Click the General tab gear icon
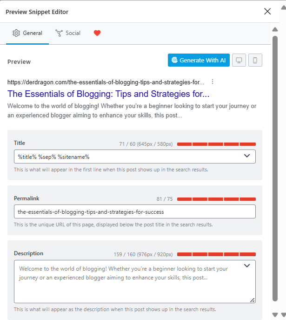The image size is (286, 320). [16, 33]
